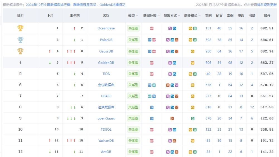Viewport: 279px width, 157px height.
Task: Click the TP icon in PolarDB row
Action: pyautogui.click(x=150, y=40)
